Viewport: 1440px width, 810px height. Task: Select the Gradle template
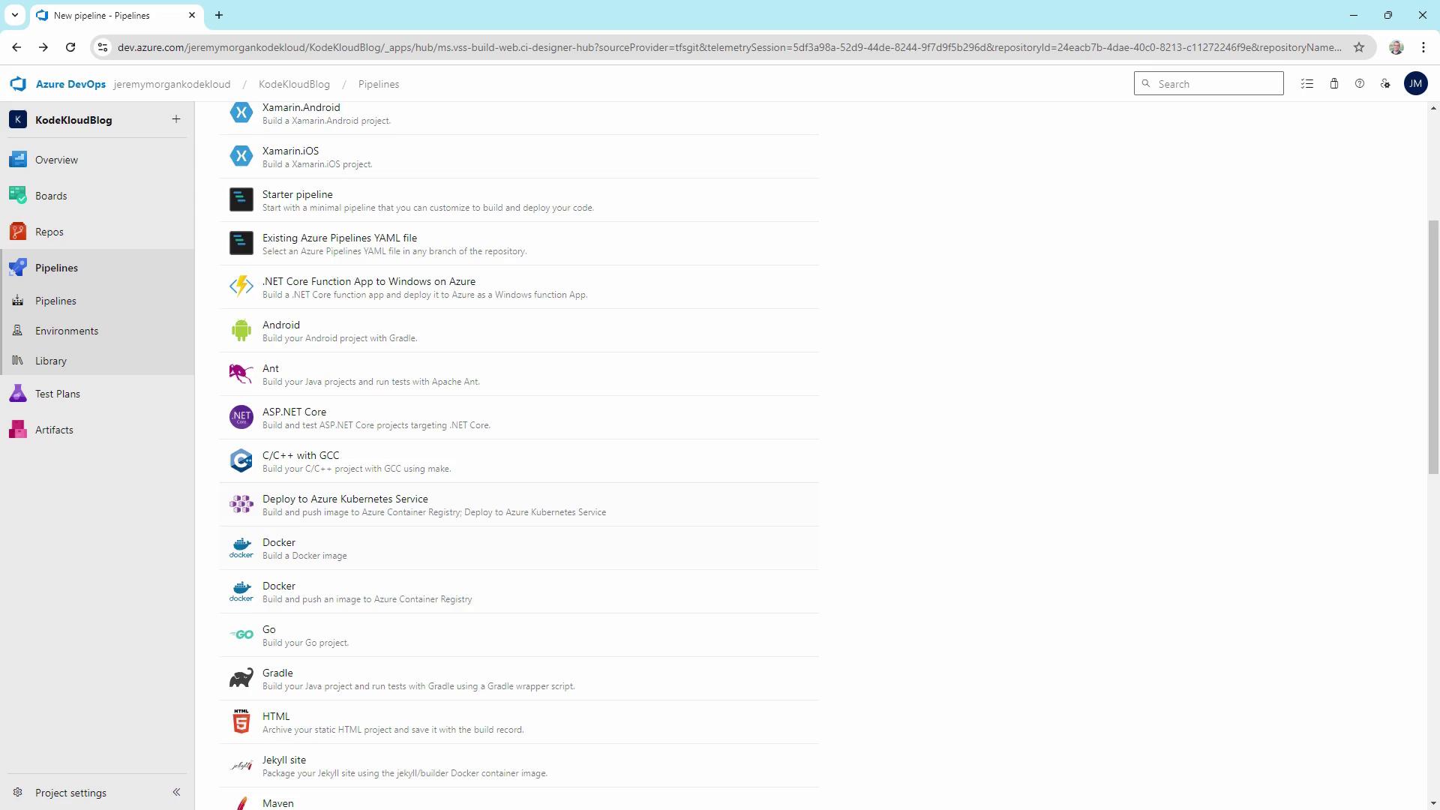[x=519, y=679]
